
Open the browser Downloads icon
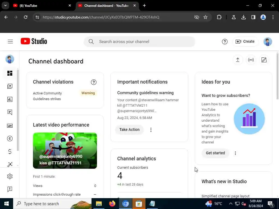244,17
